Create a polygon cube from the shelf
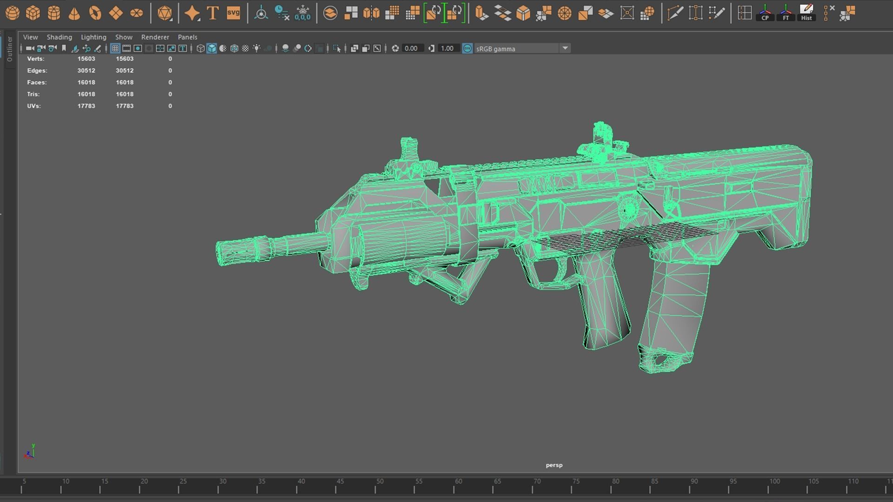The width and height of the screenshot is (893, 502). pos(33,13)
